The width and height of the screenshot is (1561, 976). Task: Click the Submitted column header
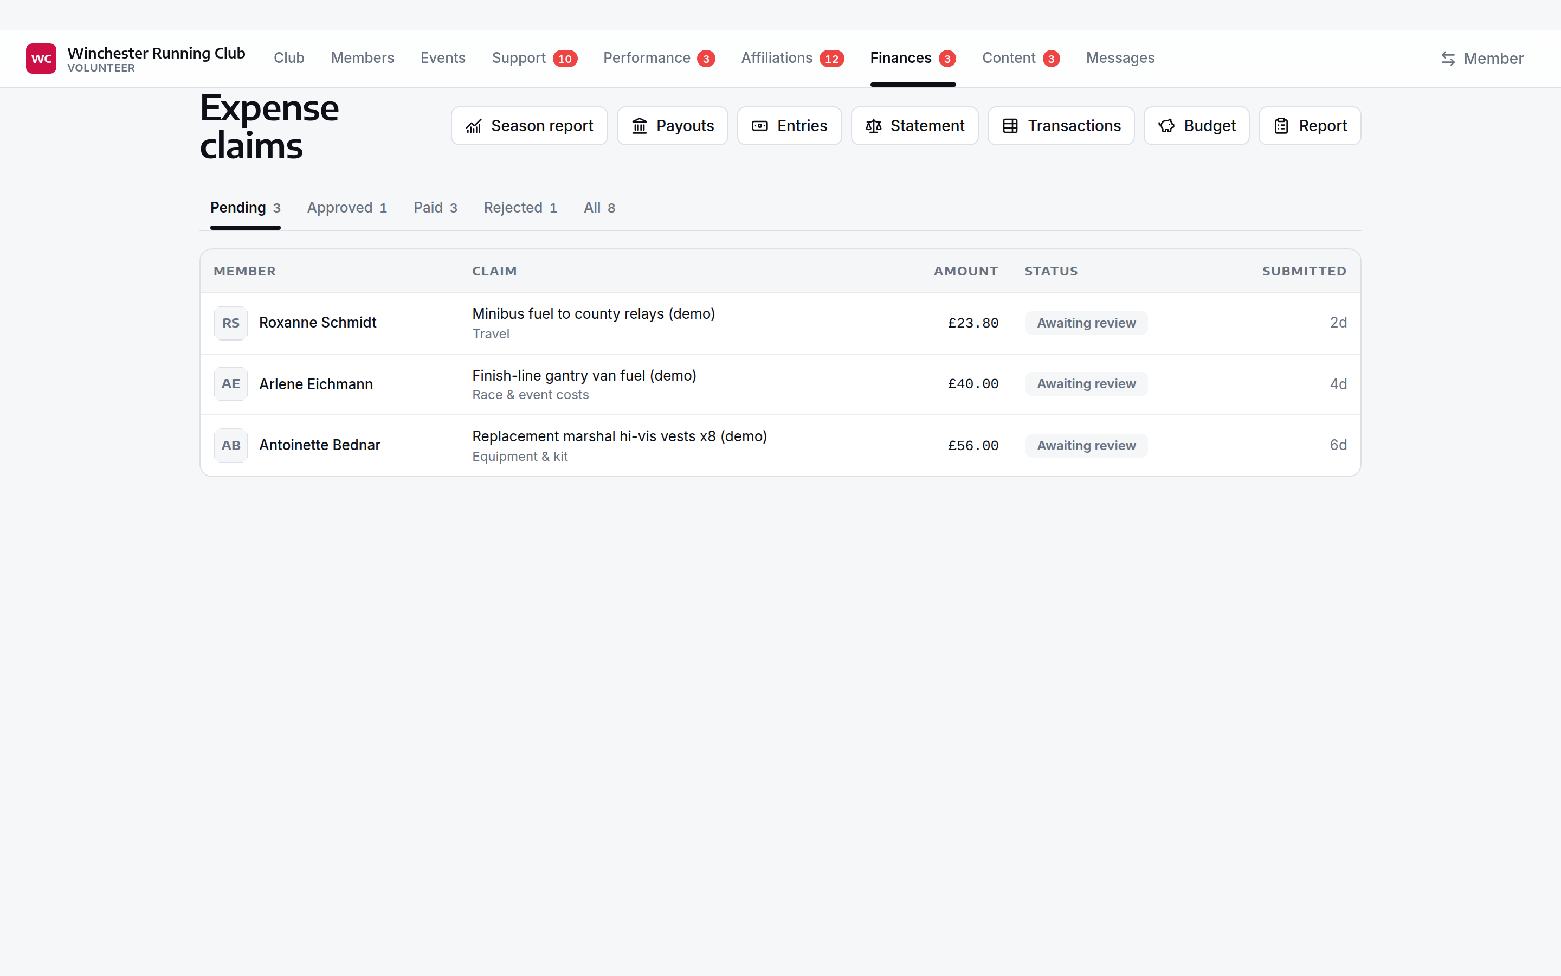pyautogui.click(x=1304, y=271)
